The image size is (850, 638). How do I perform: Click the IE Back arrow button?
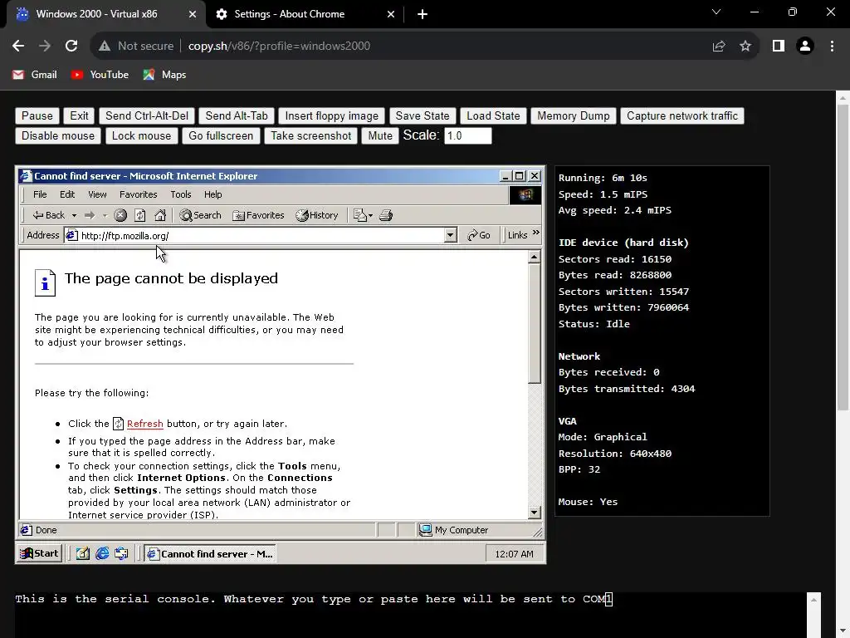pyautogui.click(x=48, y=215)
